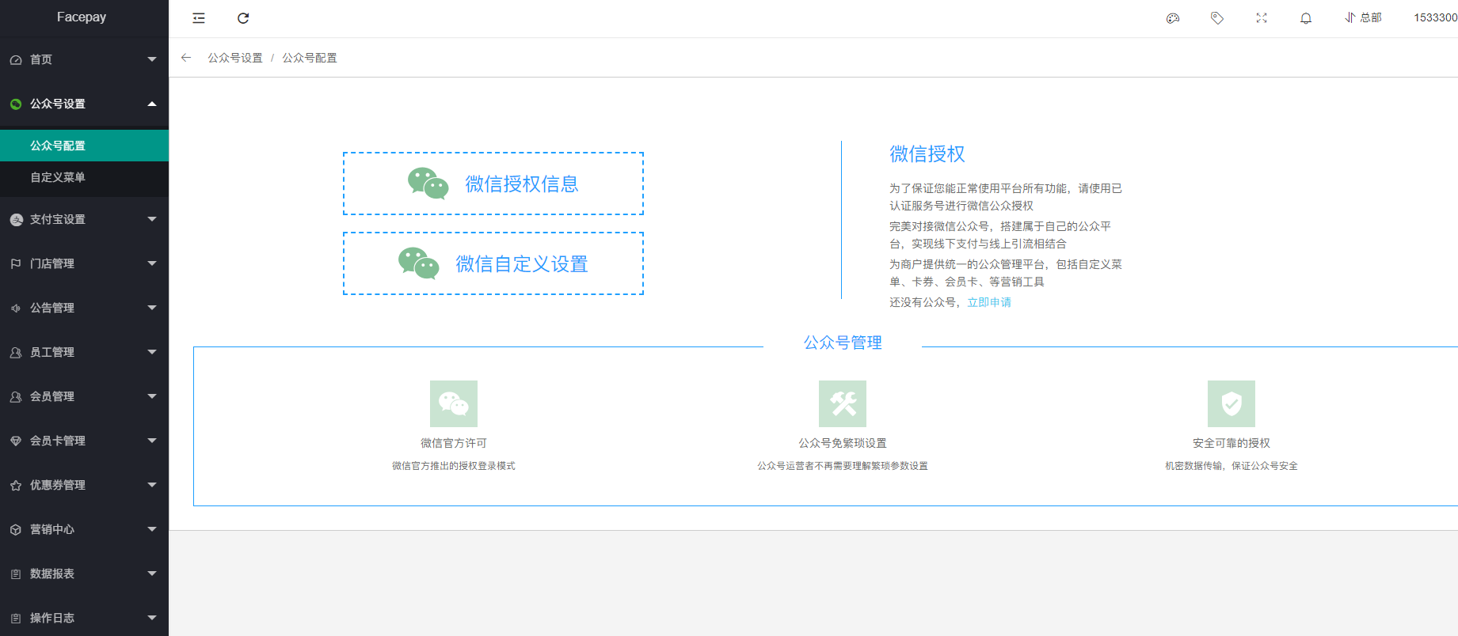Expand the 操作日志 menu arrow

pyautogui.click(x=152, y=618)
